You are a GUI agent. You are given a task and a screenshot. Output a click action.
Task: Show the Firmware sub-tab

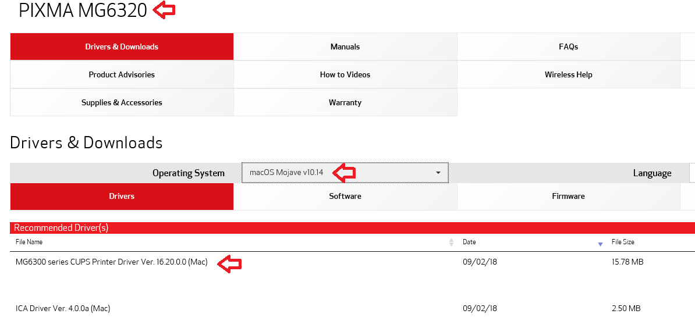568,196
